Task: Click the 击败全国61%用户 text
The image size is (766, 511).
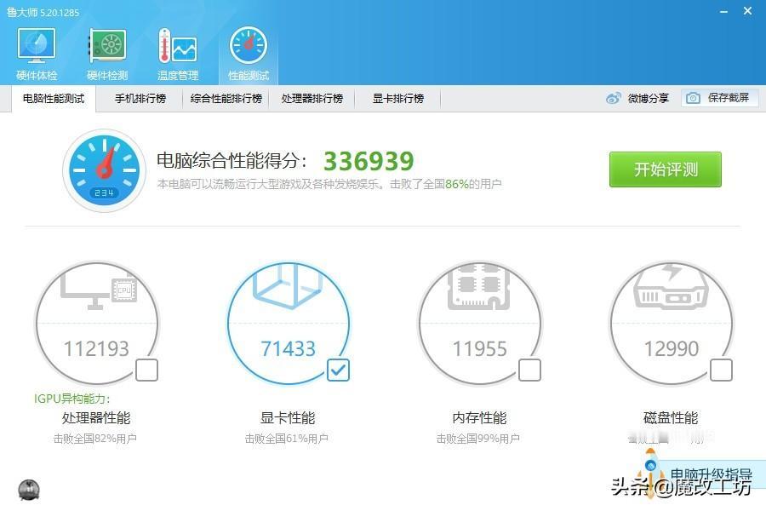Action: [286, 439]
